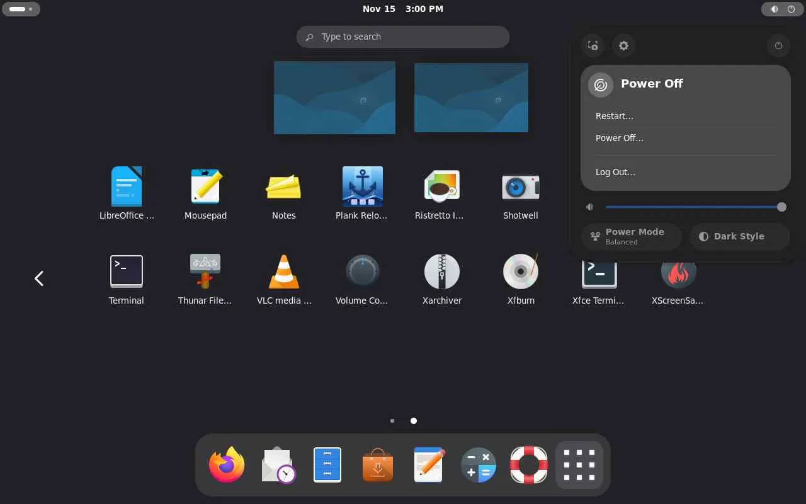Launch the Volume Control app
The width and height of the screenshot is (806, 504).
pyautogui.click(x=362, y=278)
